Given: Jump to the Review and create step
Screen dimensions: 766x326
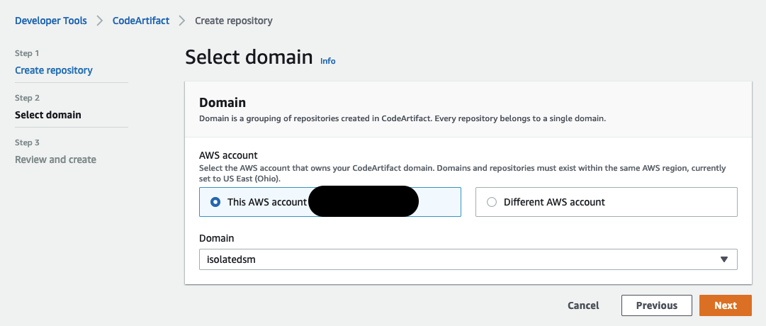Looking at the screenshot, I should click(x=55, y=159).
